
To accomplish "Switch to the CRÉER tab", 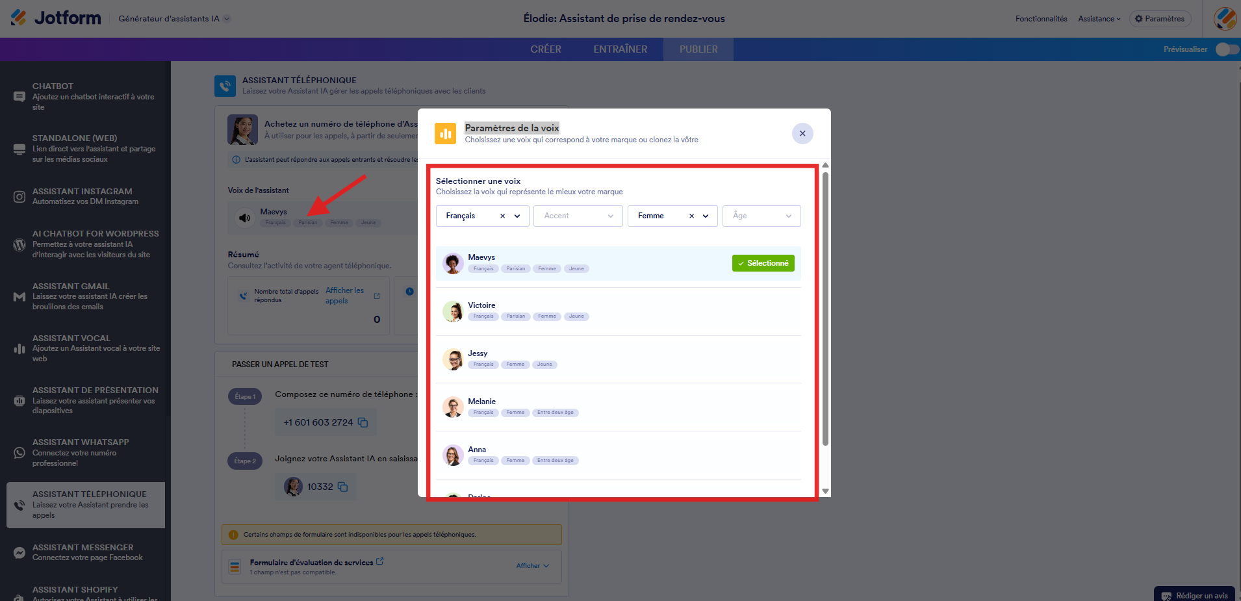I will (x=546, y=49).
